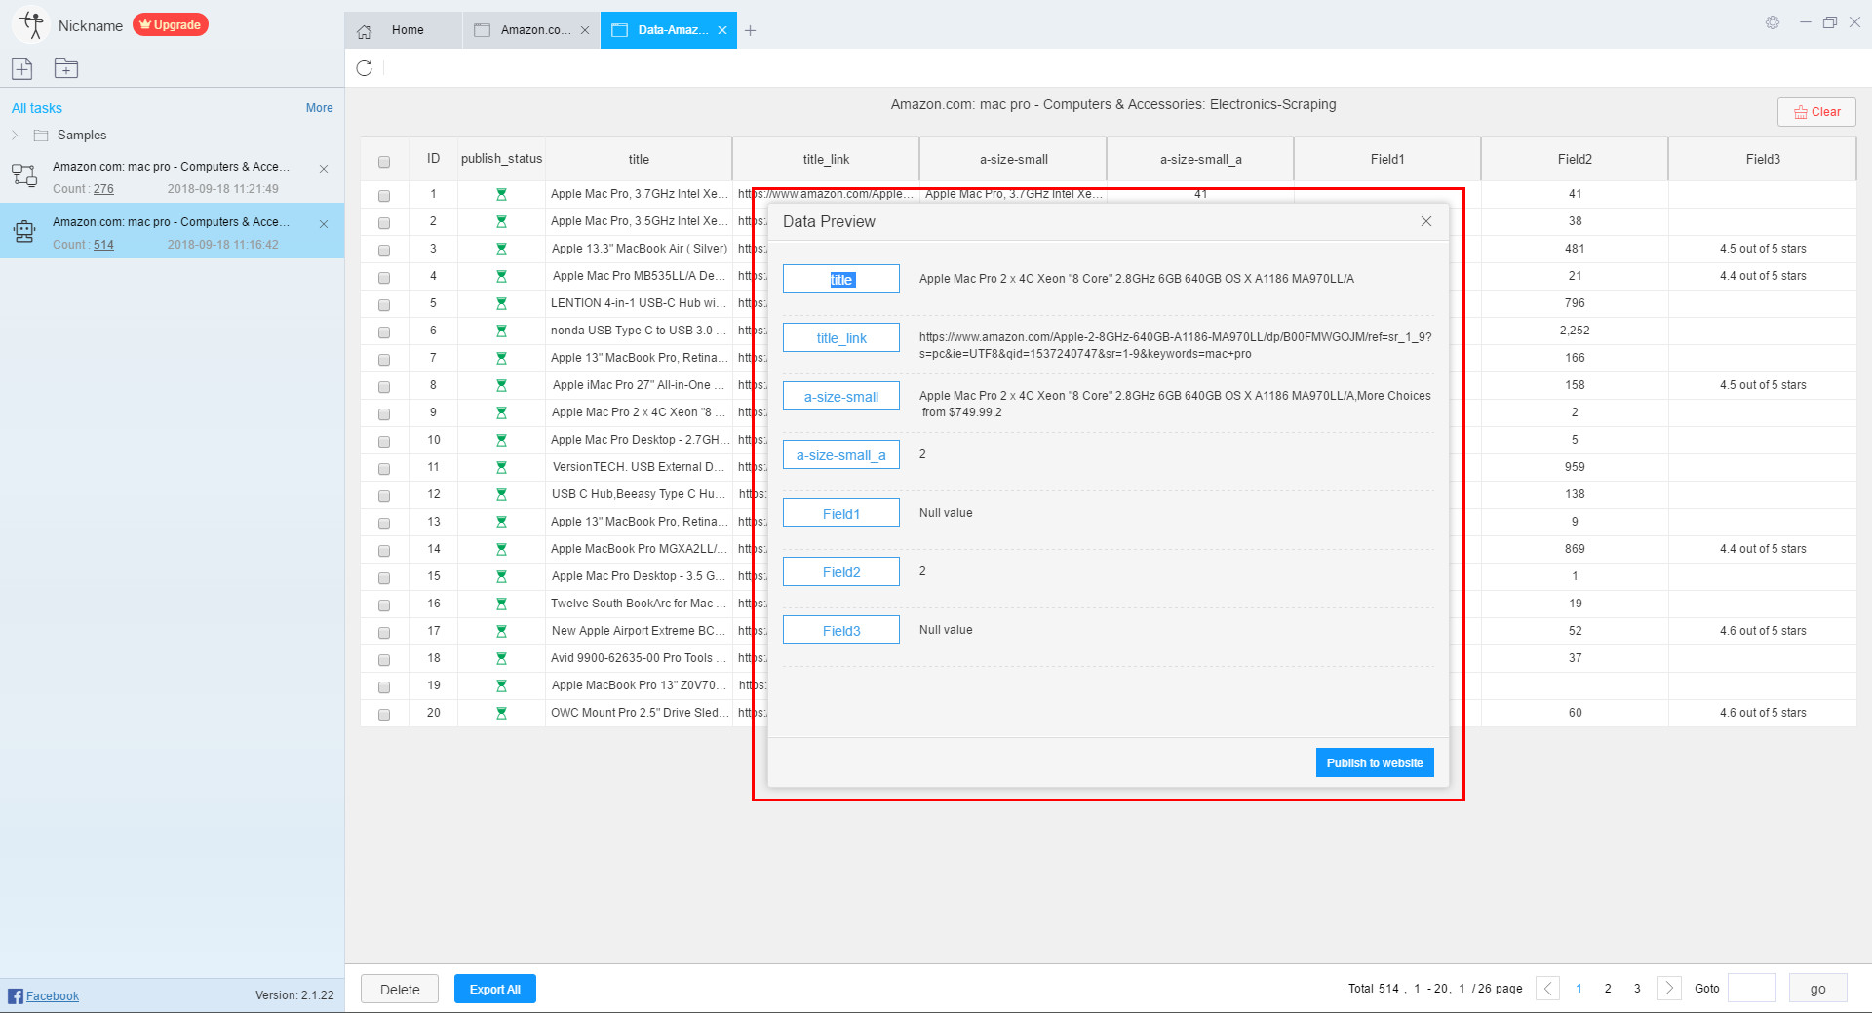This screenshot has width=1872, height=1013.
Task: Click the a-size-small_a field box in preview
Action: [841, 454]
